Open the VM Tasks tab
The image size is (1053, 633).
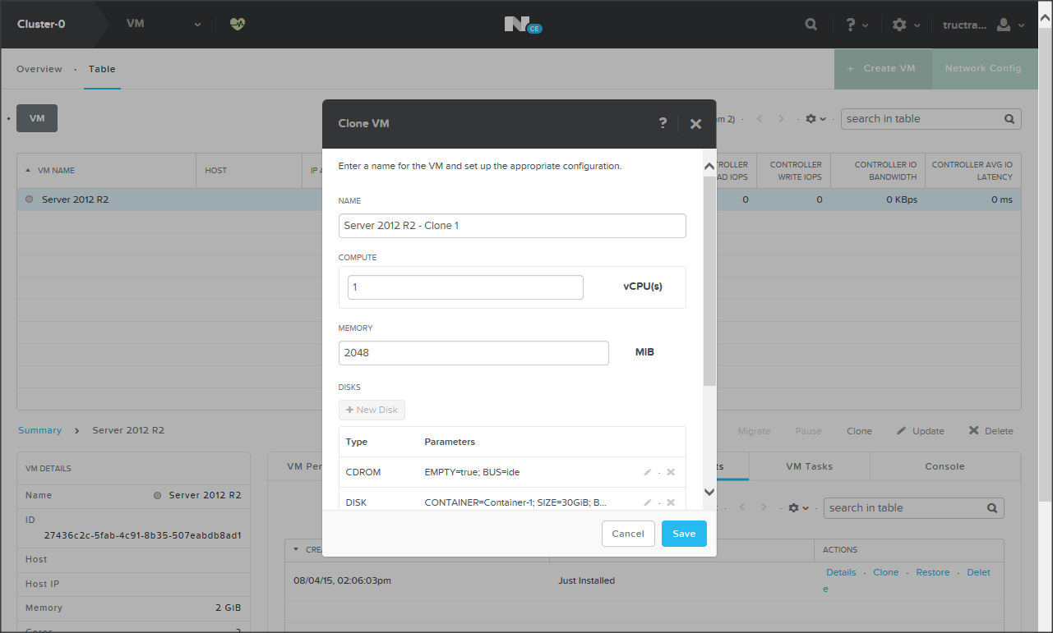click(x=809, y=466)
